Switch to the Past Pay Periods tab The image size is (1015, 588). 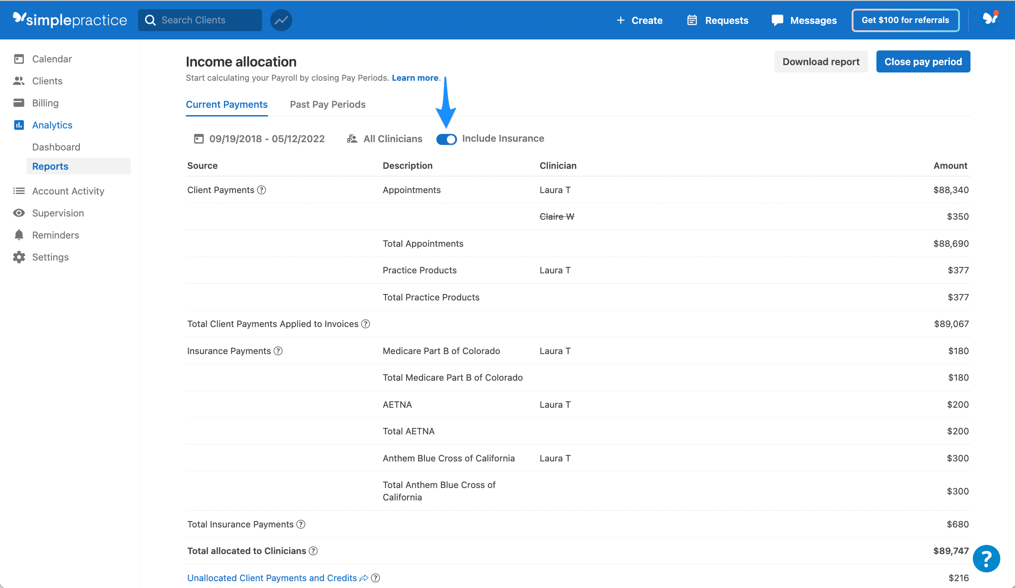(x=328, y=104)
